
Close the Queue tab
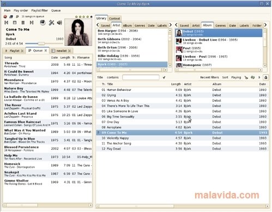click(46, 51)
